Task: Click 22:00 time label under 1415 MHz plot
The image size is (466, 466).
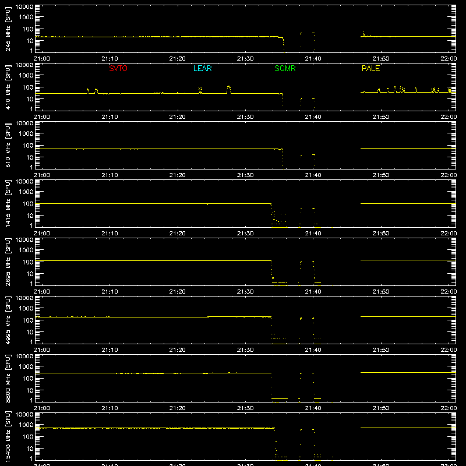Action: pos(449,234)
